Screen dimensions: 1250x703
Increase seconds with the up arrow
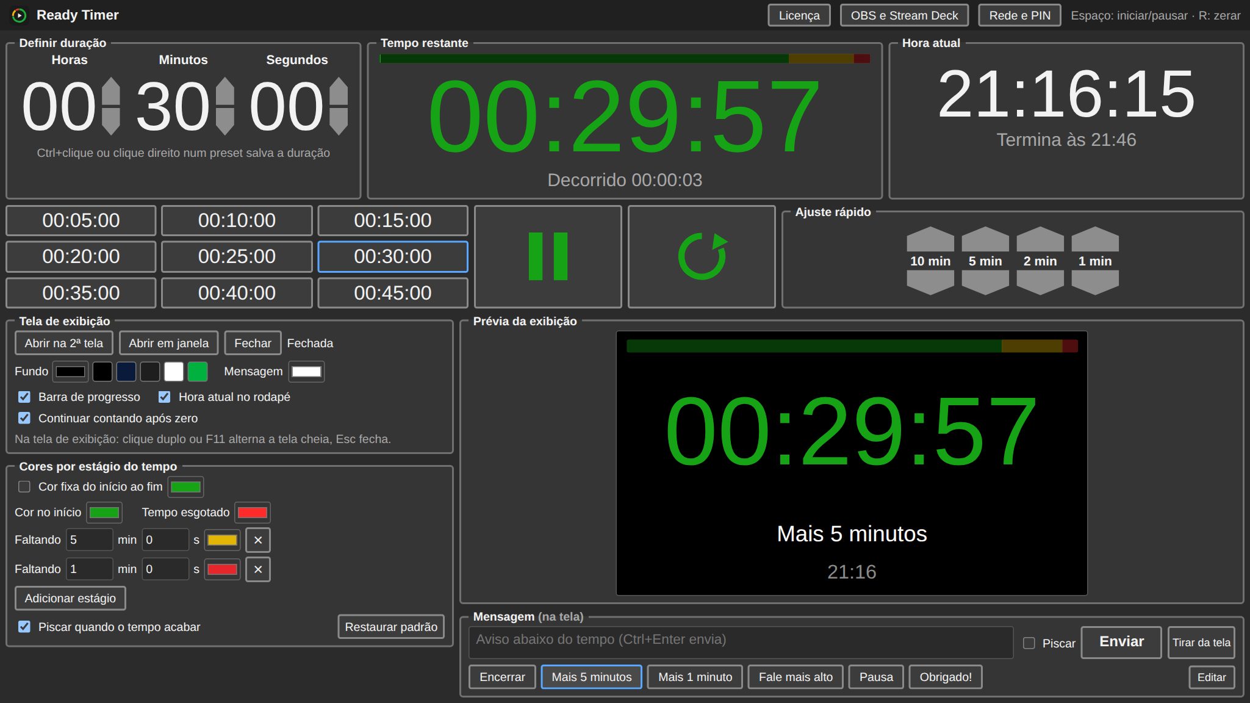pos(339,91)
